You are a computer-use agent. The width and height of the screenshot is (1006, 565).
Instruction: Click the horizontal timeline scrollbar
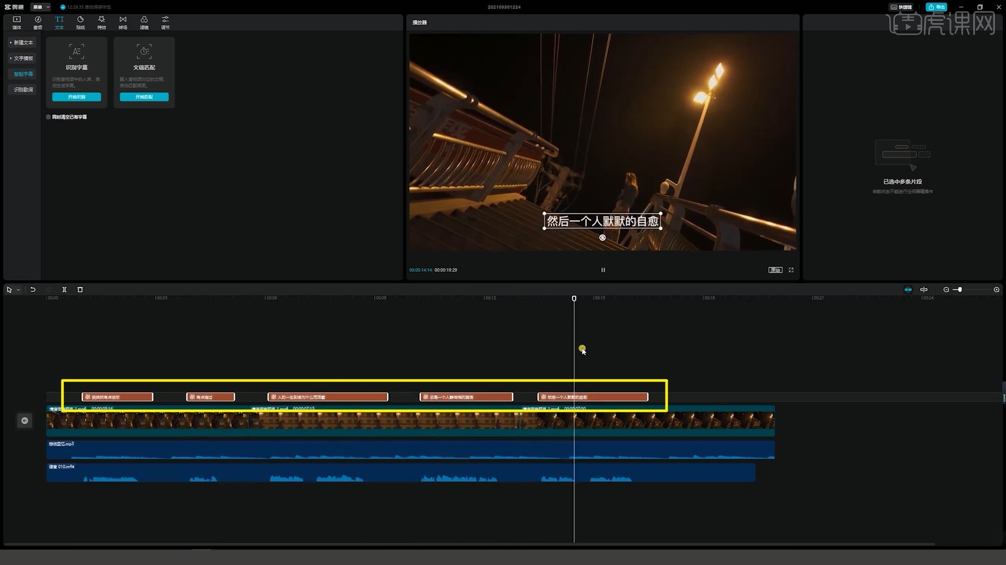click(469, 545)
